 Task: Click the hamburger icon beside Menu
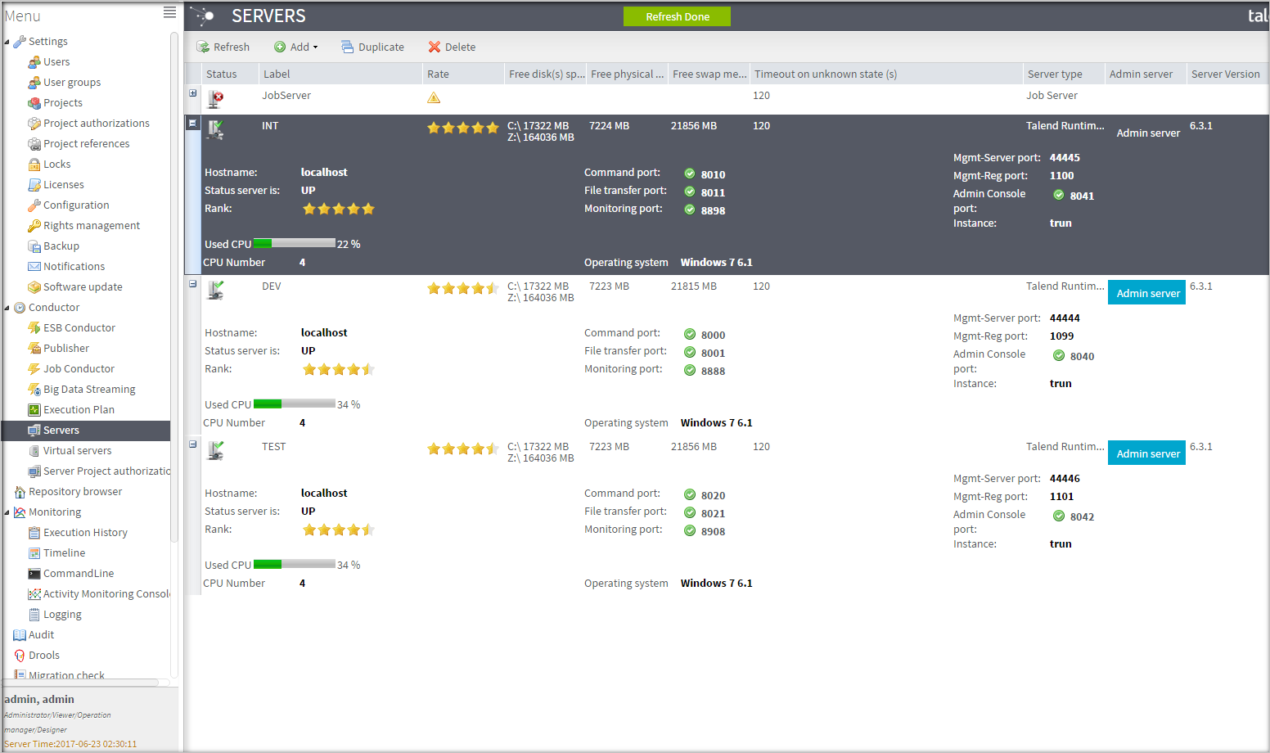(169, 12)
